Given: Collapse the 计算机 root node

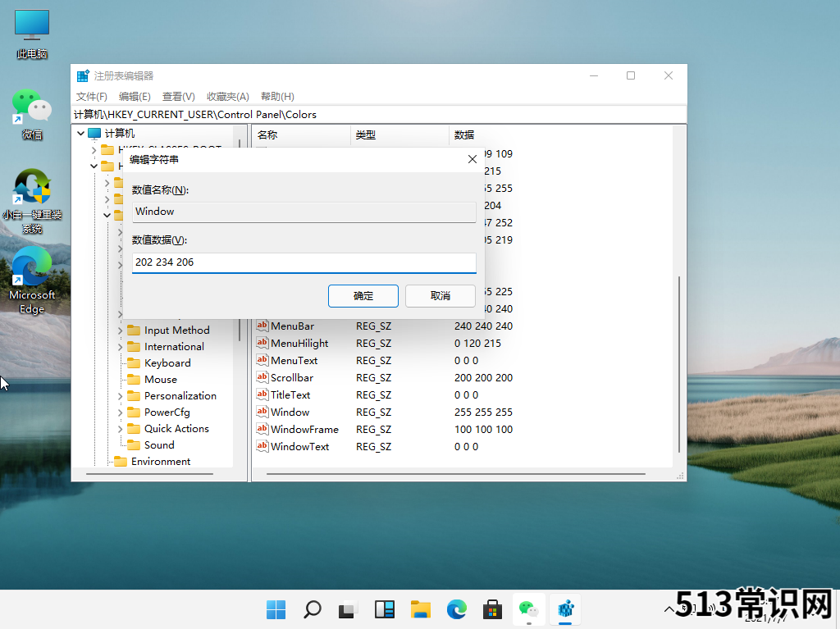Looking at the screenshot, I should pos(80,134).
